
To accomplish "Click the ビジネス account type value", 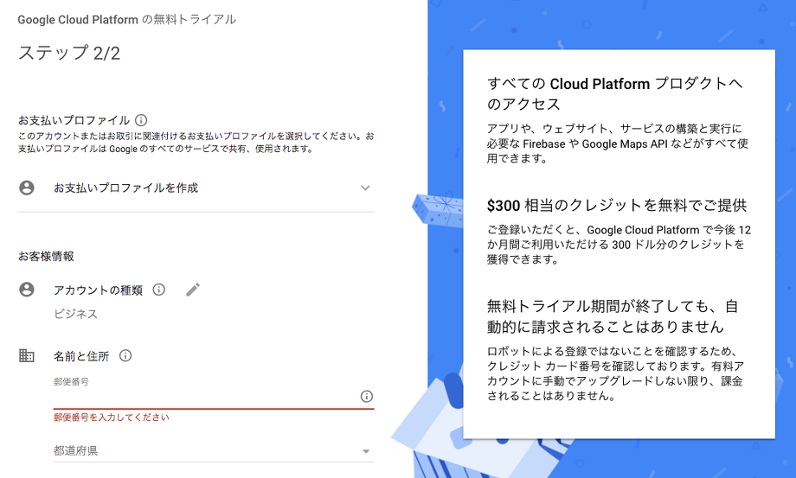I will tap(75, 314).
